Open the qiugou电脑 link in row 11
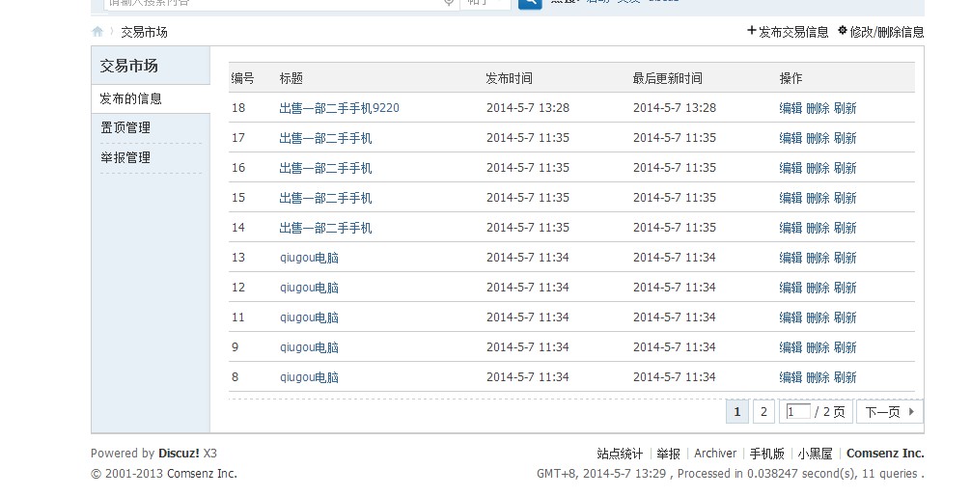 click(309, 317)
